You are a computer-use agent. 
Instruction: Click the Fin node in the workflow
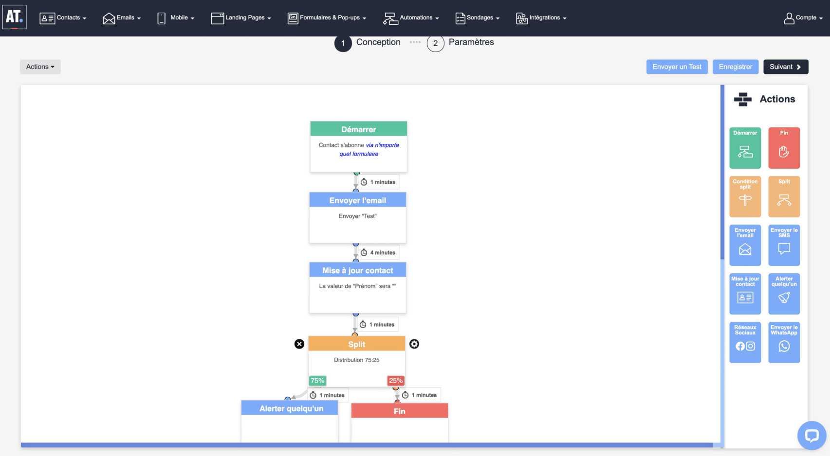click(400, 422)
